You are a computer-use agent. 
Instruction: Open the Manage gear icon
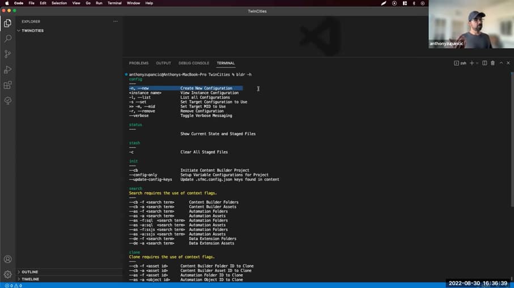(x=7, y=274)
